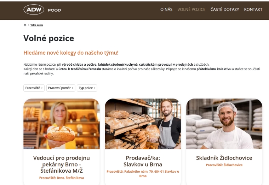Go to ČASTÉ DOTAZY page
269x185 pixels.
point(225,10)
